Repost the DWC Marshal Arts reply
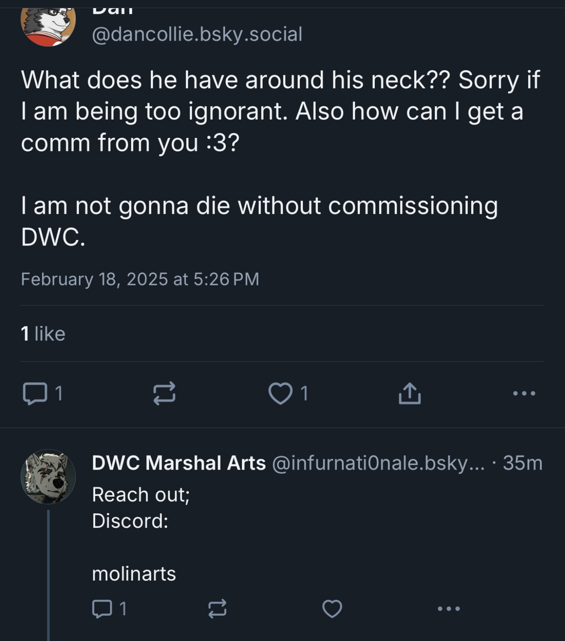Image resolution: width=565 pixels, height=641 pixels. [217, 608]
